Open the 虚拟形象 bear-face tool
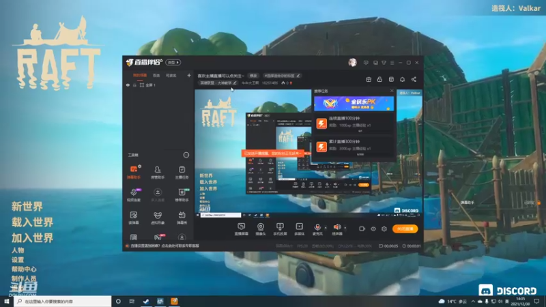Image resolution: width=546 pixels, height=307 pixels. 158,218
